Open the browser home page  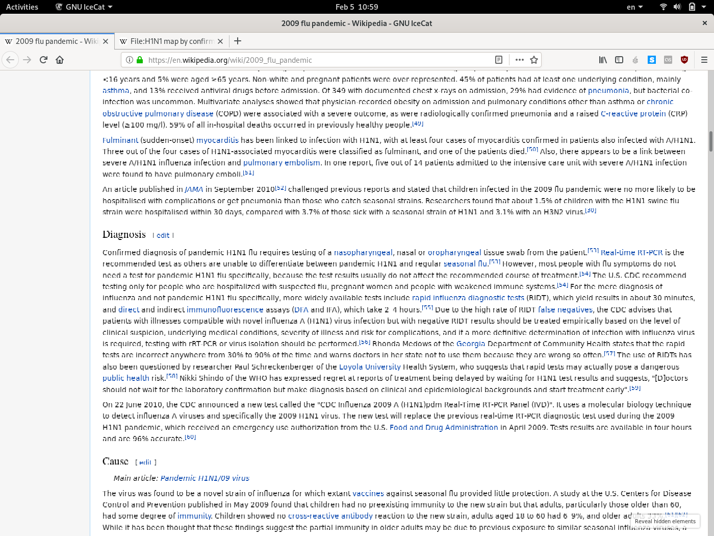coord(60,60)
